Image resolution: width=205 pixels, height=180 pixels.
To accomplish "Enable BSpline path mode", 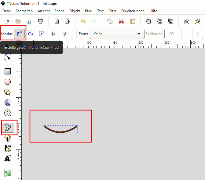I will point(42,34).
